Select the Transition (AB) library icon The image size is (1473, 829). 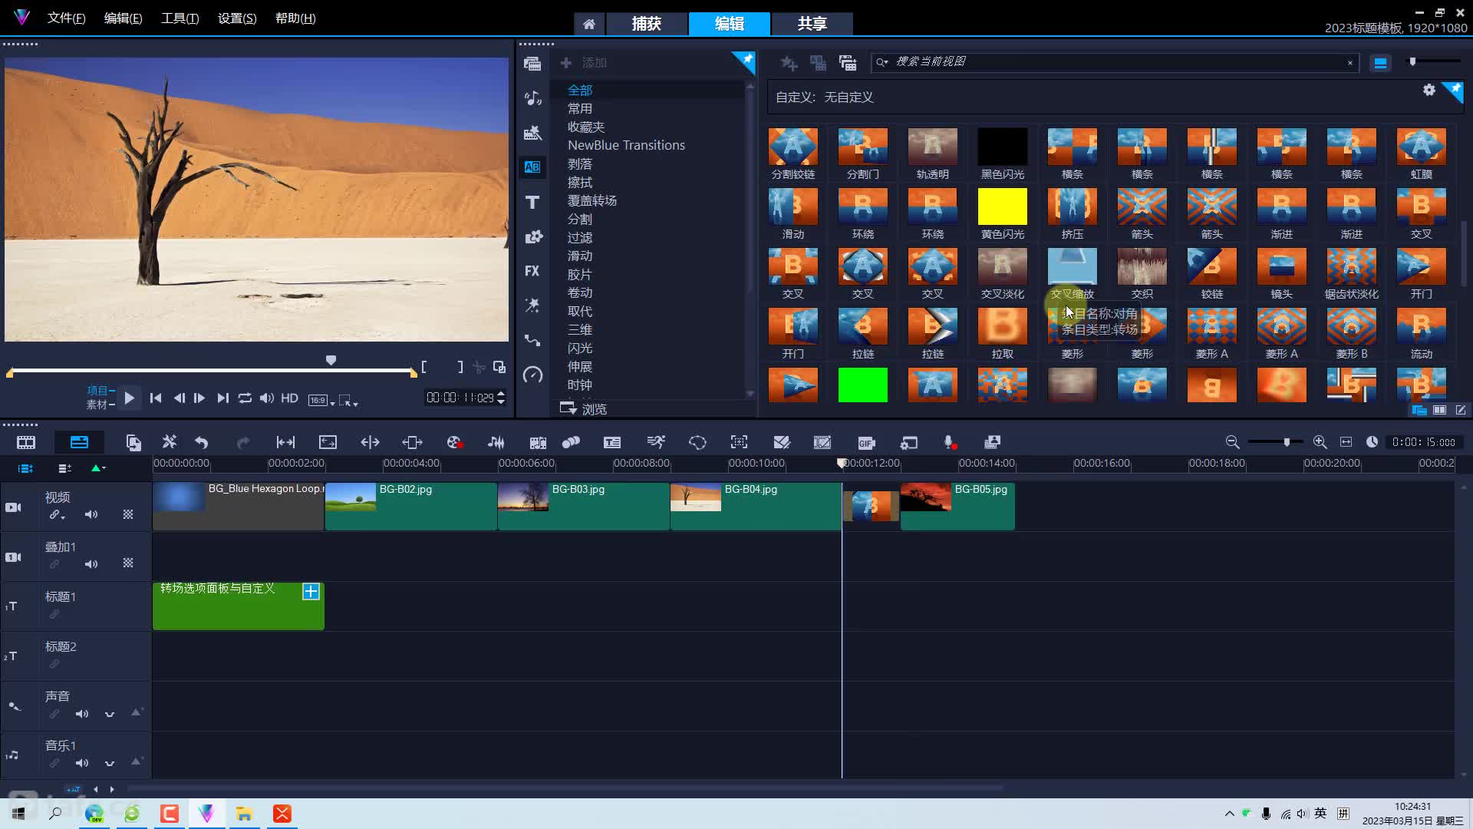532,167
